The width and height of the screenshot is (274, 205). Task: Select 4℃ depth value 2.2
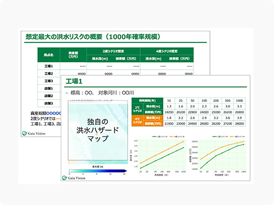(x=181, y=118)
